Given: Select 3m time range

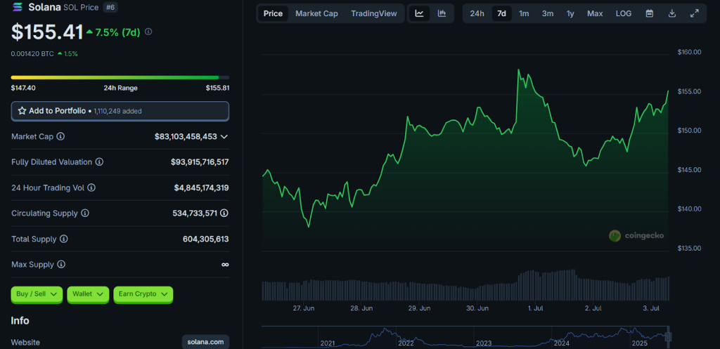Looking at the screenshot, I should 547,13.
